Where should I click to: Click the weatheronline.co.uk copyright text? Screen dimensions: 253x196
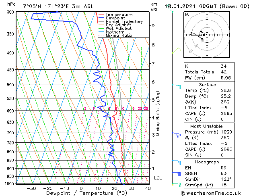click(x=211, y=193)
